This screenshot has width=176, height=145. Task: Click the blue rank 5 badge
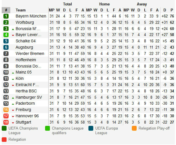(x=6, y=41)
